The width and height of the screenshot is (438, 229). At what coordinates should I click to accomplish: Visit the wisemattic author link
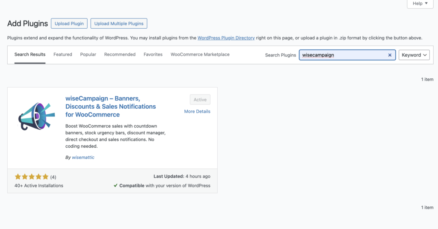pos(83,158)
